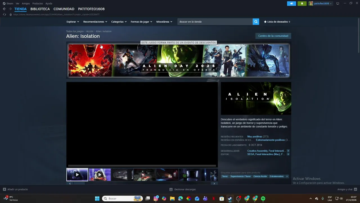Open Spotify from the taskbar
The image size is (360, 203).
pos(263,198)
